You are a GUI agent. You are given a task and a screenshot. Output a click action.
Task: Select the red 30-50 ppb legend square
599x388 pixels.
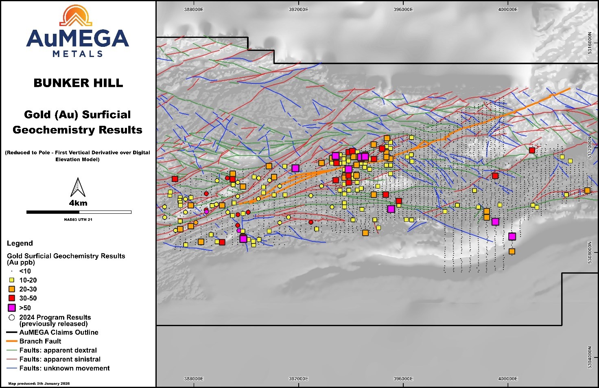12,298
